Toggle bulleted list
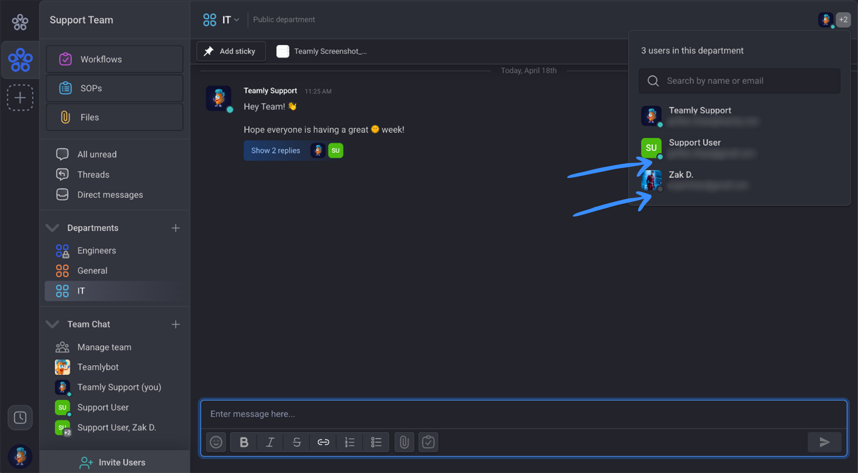This screenshot has height=473, width=858. pos(377,442)
